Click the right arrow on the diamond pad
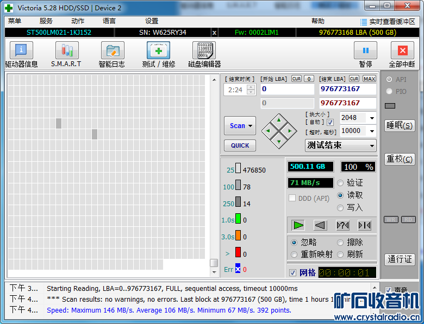The height and width of the screenshot is (324, 424). pyautogui.click(x=290, y=131)
